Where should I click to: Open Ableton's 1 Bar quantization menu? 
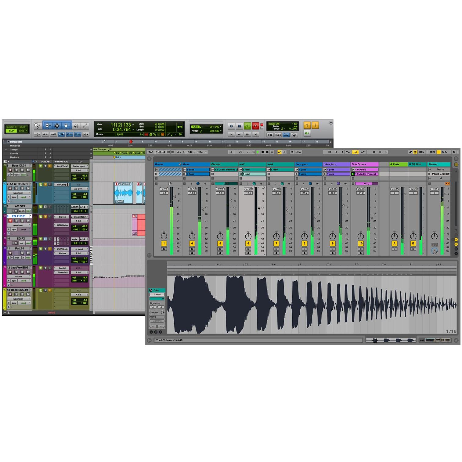pos(202,152)
